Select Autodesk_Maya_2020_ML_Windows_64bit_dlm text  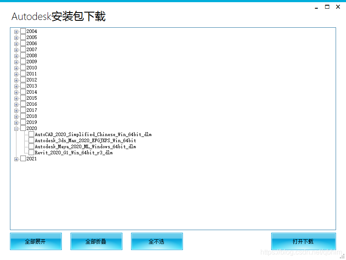click(x=85, y=146)
